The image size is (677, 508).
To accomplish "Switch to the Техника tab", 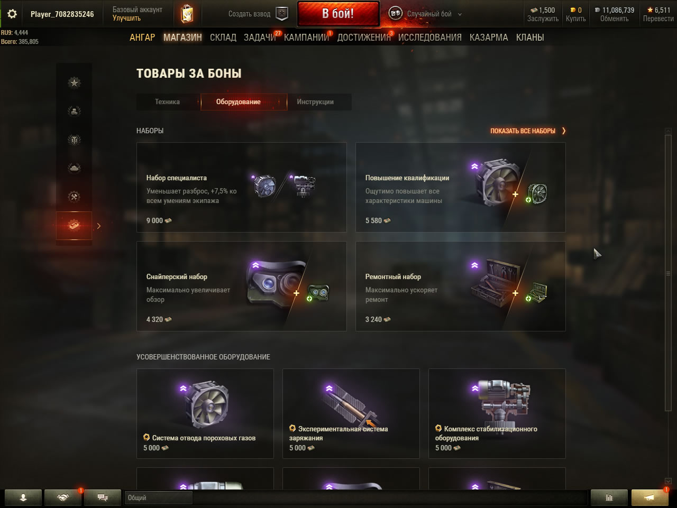I will (x=168, y=102).
